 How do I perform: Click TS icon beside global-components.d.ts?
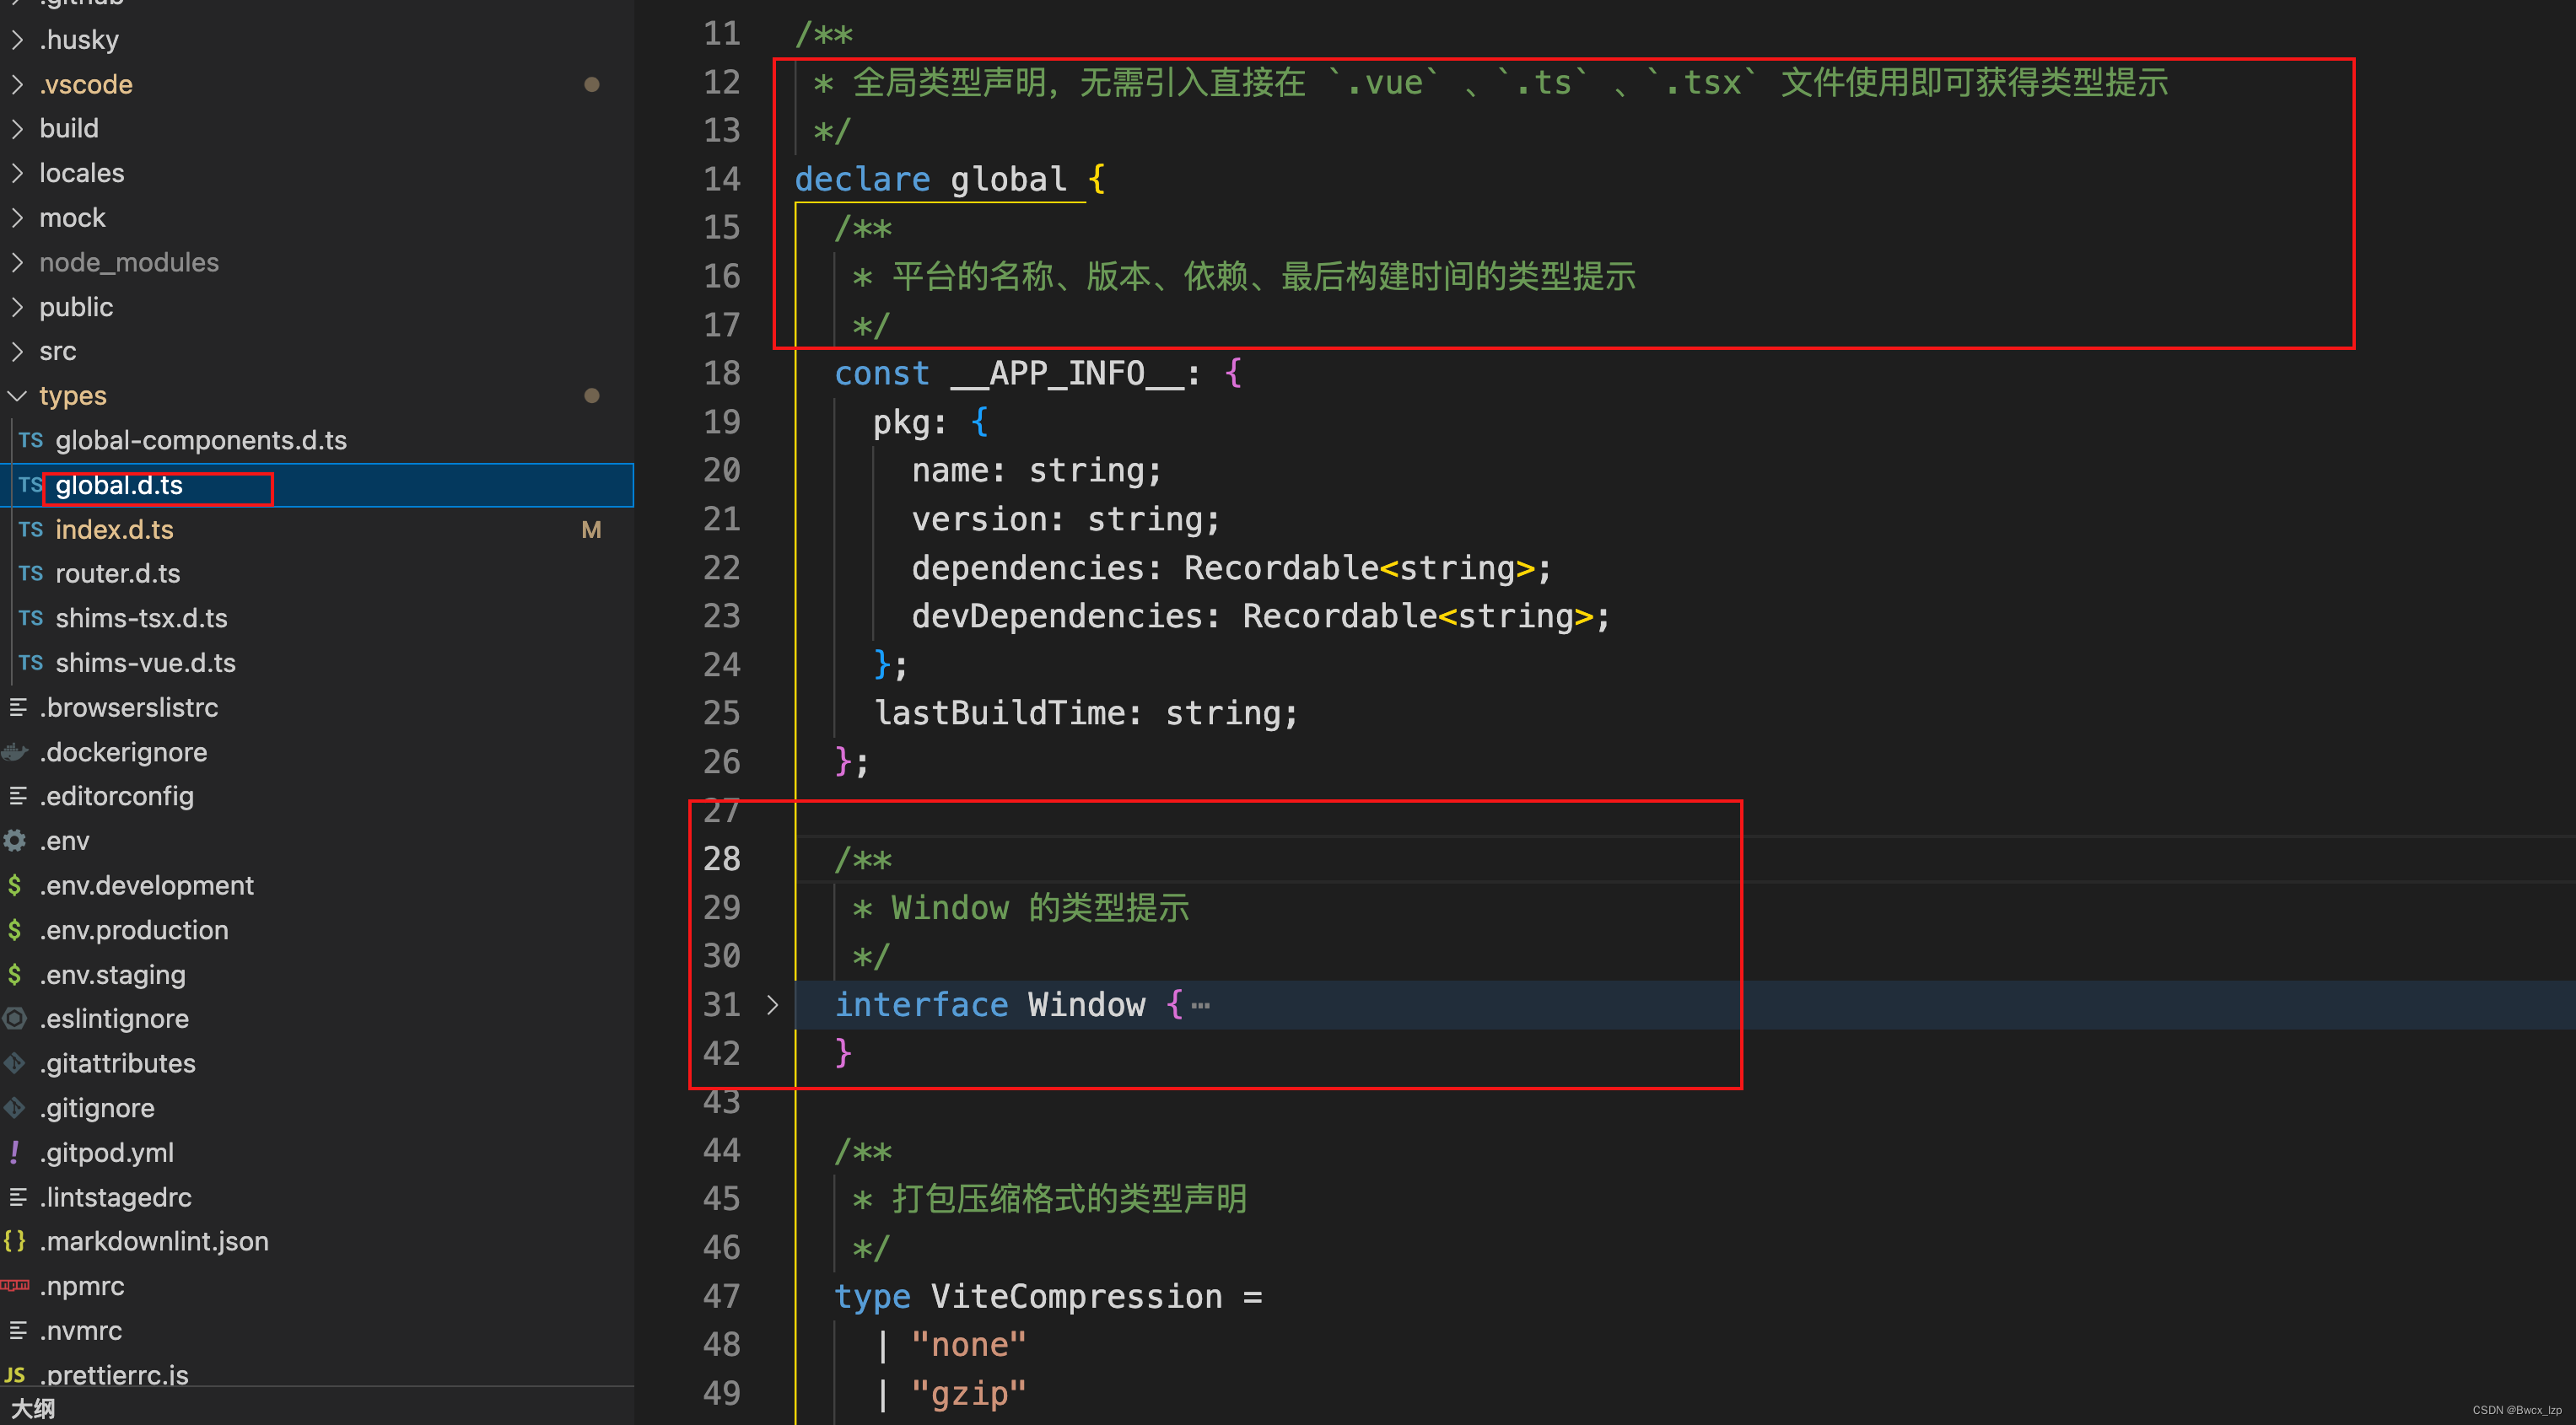tap(31, 440)
